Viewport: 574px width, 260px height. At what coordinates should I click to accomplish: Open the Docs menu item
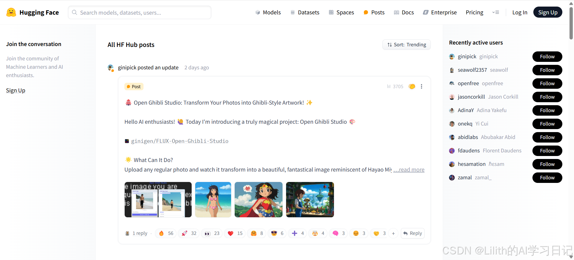404,12
